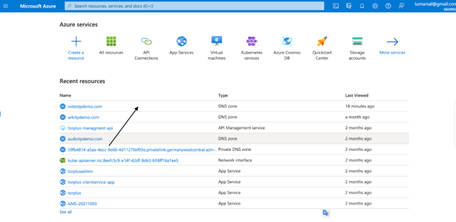Click the App Service icon beside torplusadmin
456x222 pixels.
click(62, 171)
